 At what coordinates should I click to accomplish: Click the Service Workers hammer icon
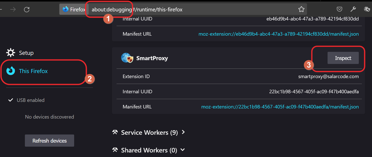coord(115,132)
